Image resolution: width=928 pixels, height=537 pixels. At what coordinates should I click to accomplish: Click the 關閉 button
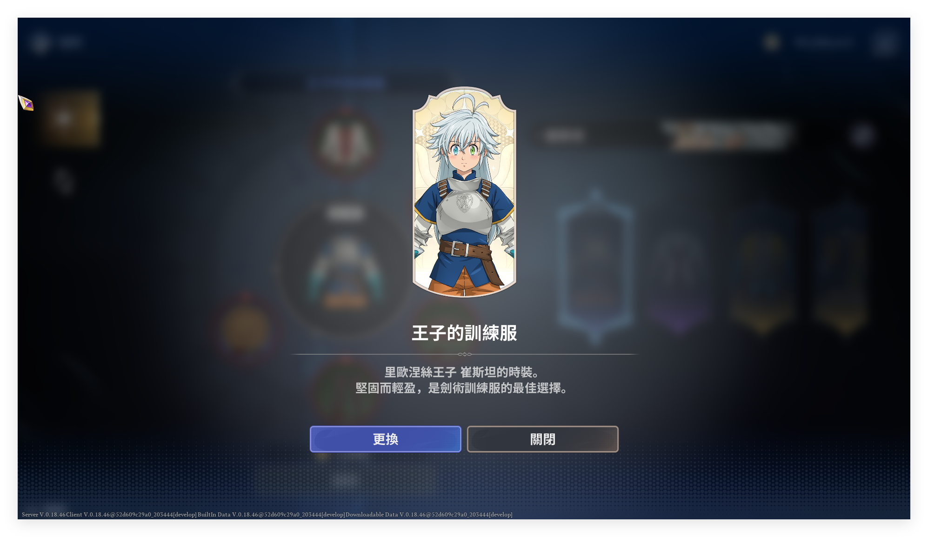(542, 439)
